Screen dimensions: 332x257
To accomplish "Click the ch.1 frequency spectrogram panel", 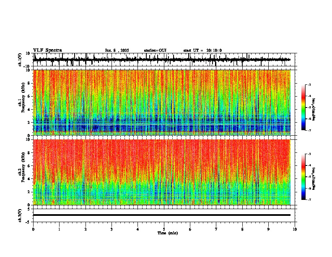I will [x=162, y=102].
